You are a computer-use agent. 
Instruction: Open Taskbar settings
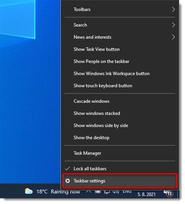[120, 181]
